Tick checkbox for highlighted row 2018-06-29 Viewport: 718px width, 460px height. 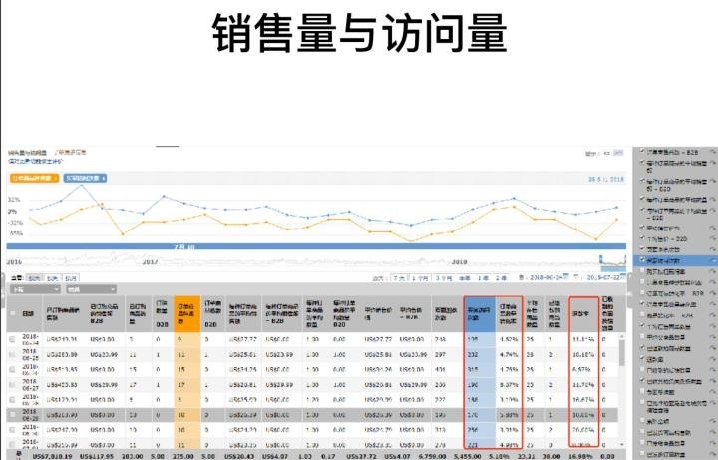(x=12, y=415)
